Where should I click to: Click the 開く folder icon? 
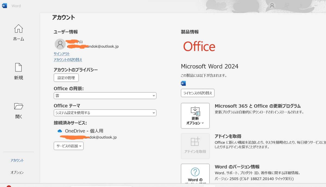[x=18, y=106]
